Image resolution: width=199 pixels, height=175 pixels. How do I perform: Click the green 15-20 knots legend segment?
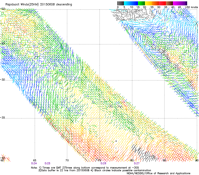coord(141,3)
